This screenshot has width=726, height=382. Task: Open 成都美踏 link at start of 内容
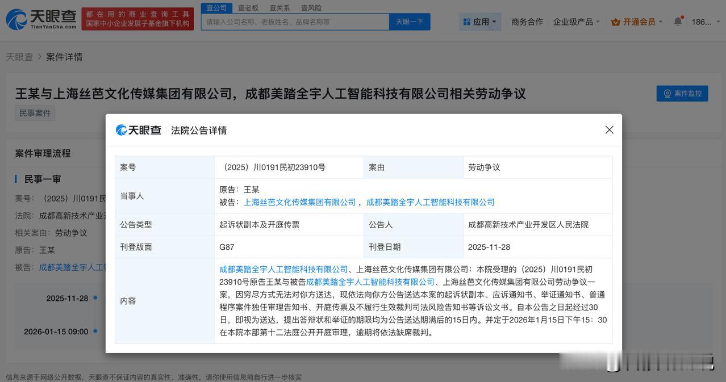pos(283,270)
